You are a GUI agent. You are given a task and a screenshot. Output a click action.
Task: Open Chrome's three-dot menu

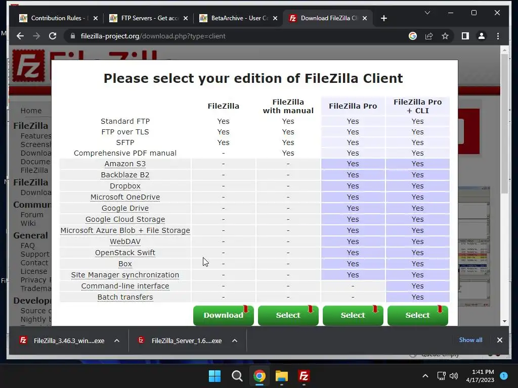498,36
